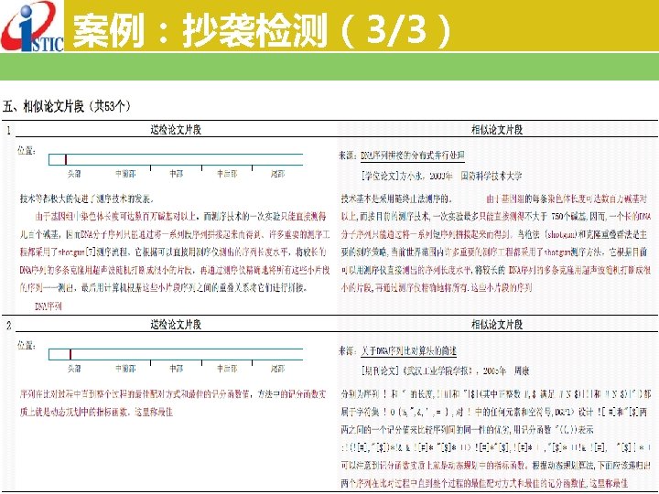Click the red text DNA序列 ending submitted fragment 1
Image resolution: width=659 pixels, height=494 pixels.
(x=49, y=306)
